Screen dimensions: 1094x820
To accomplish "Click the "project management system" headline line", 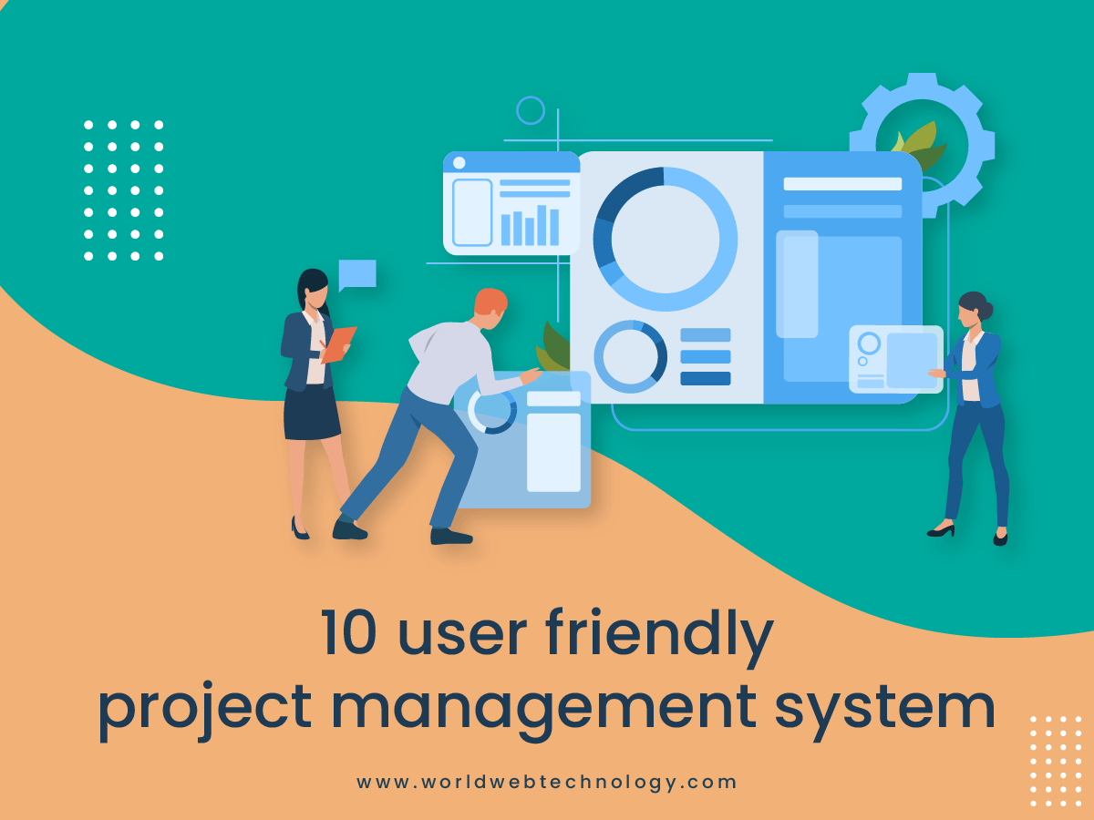I will point(547,710).
